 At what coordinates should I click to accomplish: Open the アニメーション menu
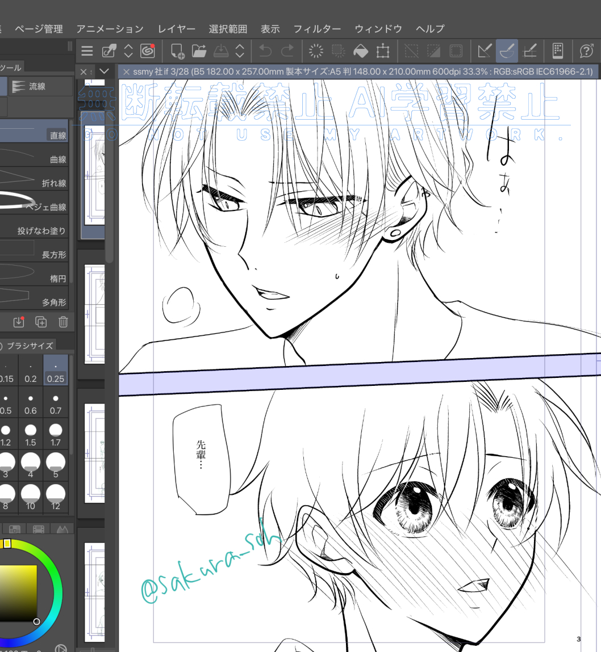pos(110,29)
